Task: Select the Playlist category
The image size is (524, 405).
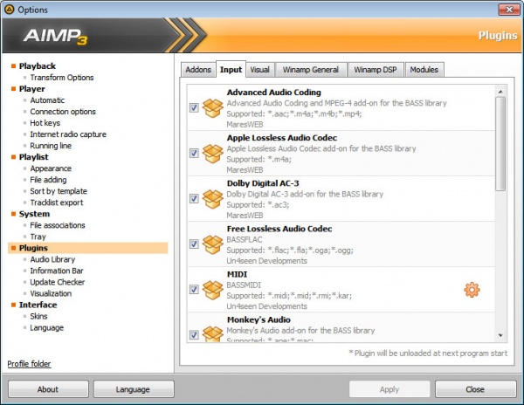Action: click(x=34, y=157)
